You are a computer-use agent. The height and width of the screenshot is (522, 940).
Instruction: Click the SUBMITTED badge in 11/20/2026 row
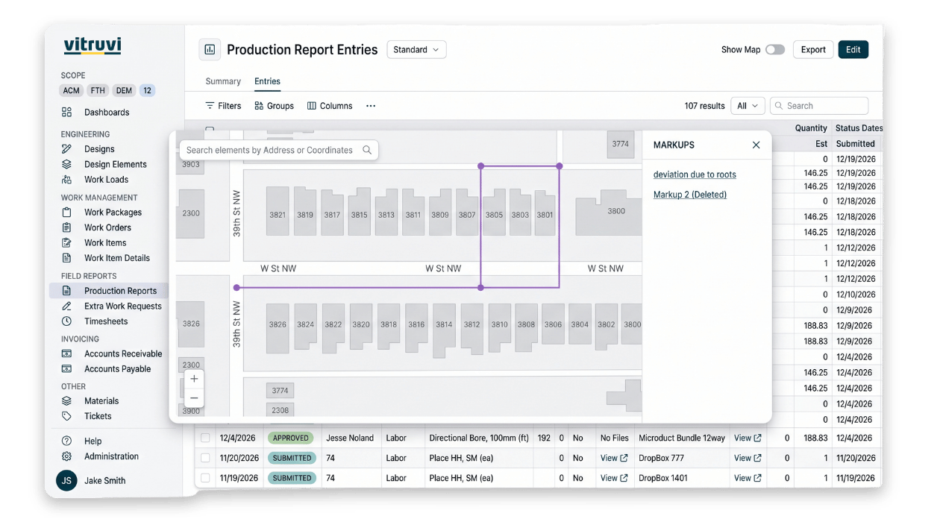tap(292, 458)
